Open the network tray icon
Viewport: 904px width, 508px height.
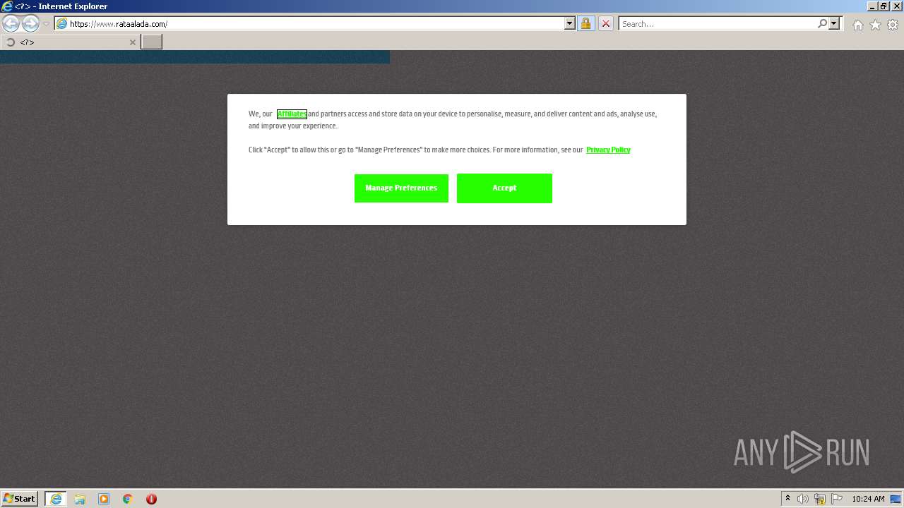(x=820, y=499)
